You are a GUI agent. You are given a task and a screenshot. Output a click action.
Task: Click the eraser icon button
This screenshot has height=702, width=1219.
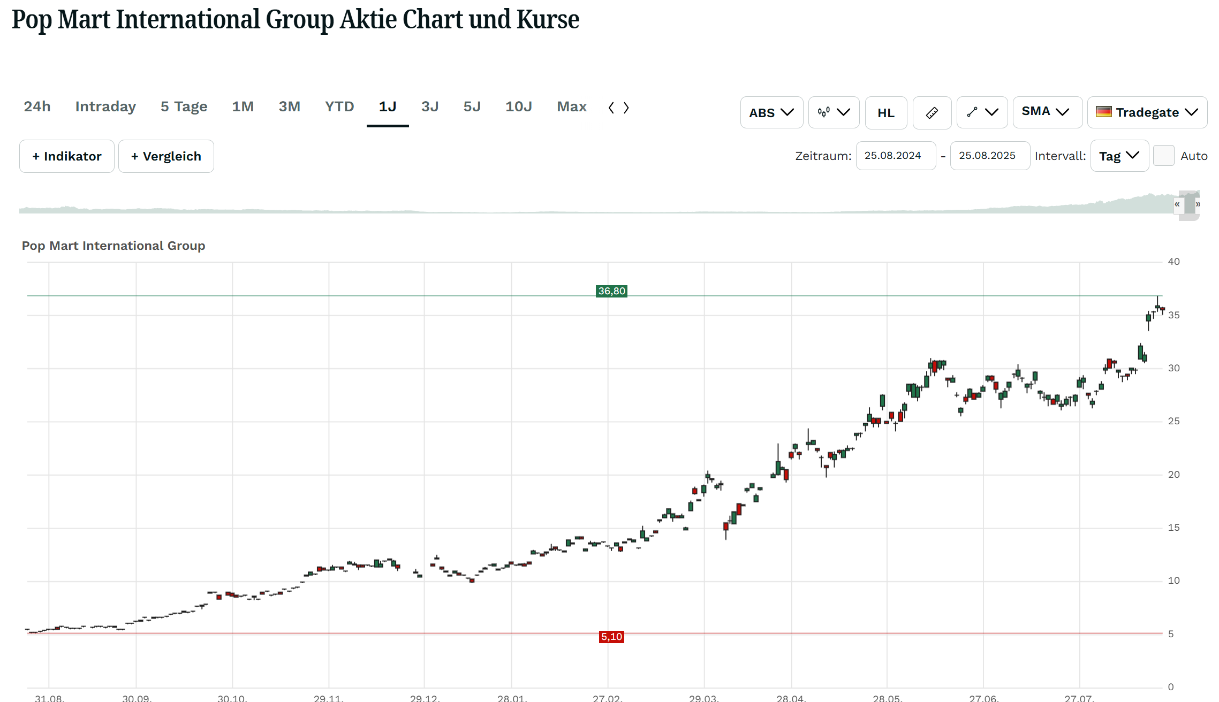coord(932,112)
